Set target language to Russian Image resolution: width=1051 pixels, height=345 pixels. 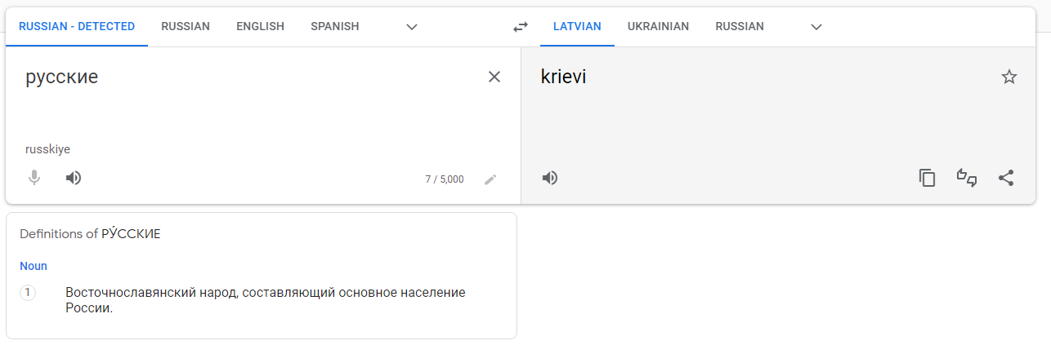click(x=740, y=26)
